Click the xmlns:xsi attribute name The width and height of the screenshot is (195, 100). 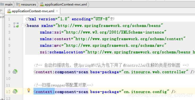[x=51, y=32]
